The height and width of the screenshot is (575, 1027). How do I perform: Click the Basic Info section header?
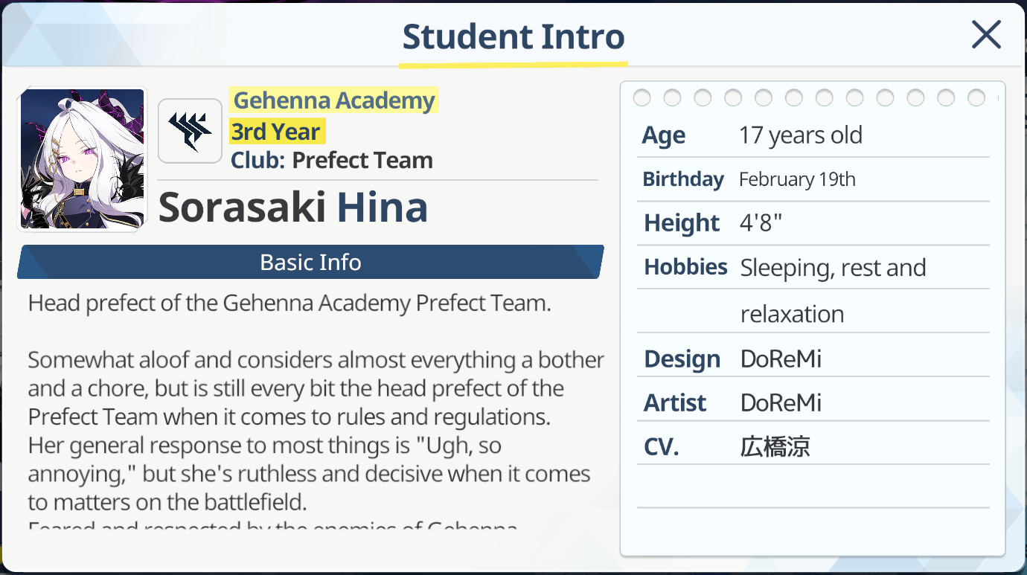310,263
